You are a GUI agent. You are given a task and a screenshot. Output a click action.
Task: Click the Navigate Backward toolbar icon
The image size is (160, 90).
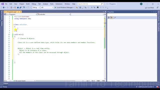3,7
